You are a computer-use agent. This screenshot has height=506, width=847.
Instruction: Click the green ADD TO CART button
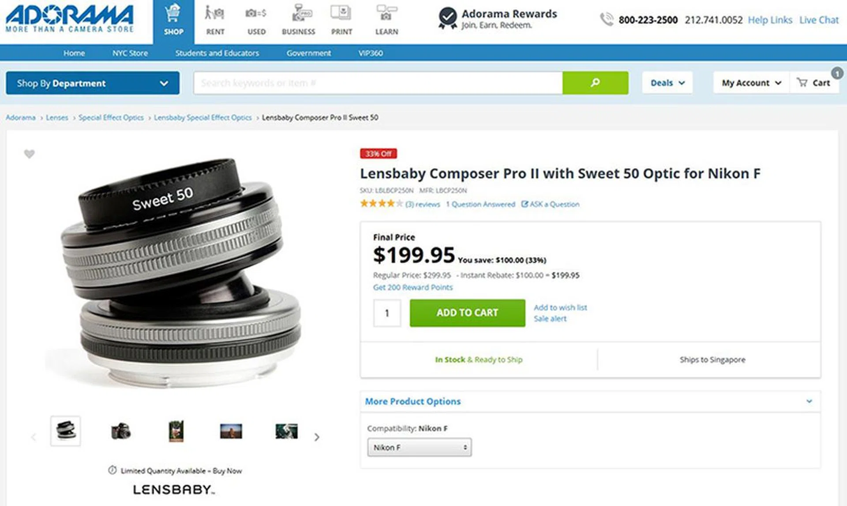[467, 313]
